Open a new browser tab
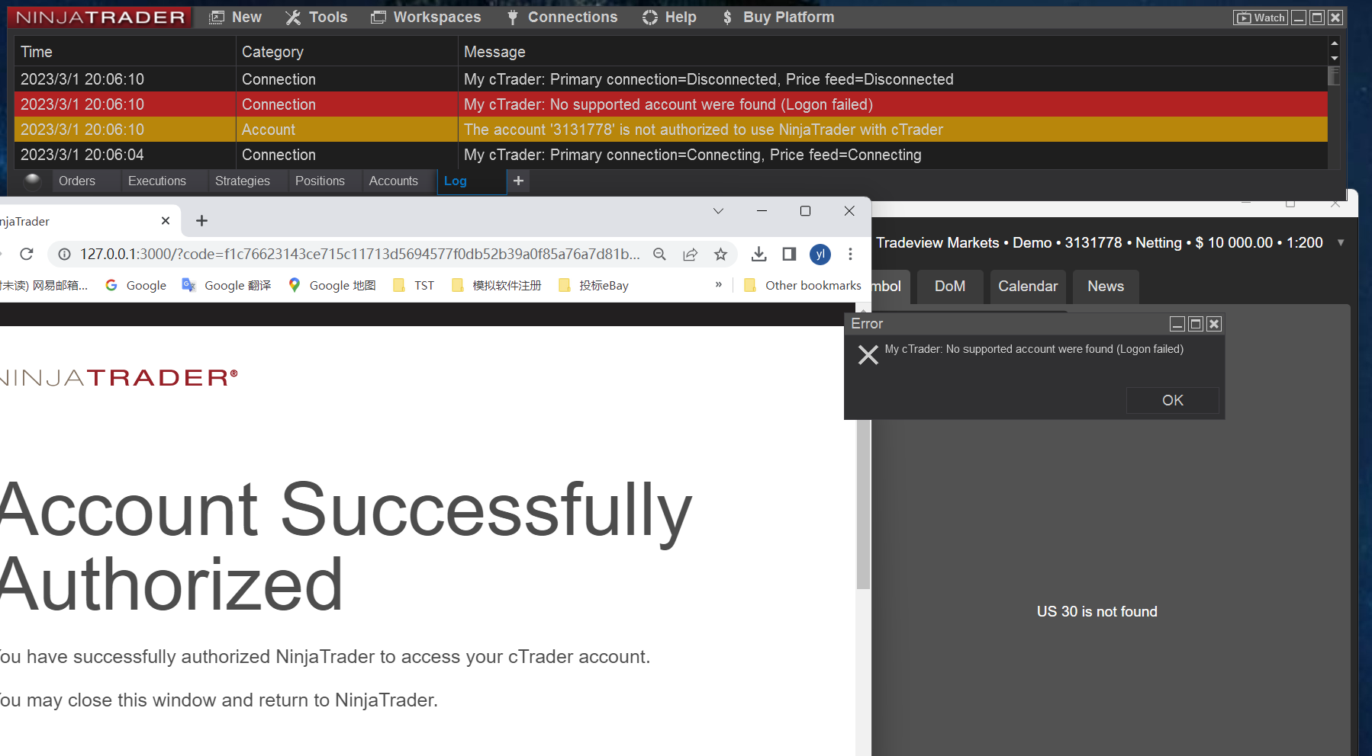 201,221
